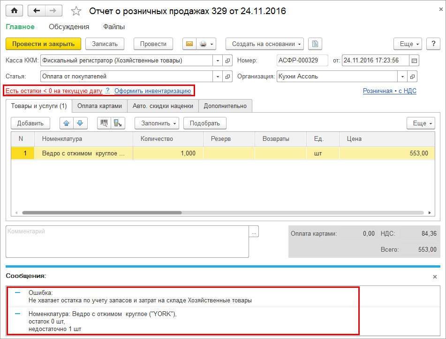Close the document form window
The width and height of the screenshot is (446, 339).
pos(441,9)
